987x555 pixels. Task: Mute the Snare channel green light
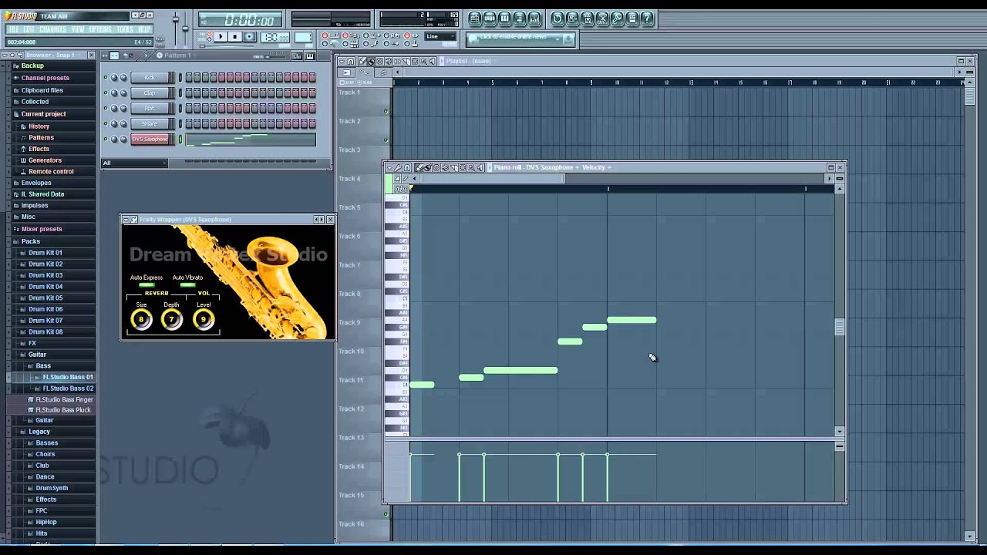click(106, 123)
